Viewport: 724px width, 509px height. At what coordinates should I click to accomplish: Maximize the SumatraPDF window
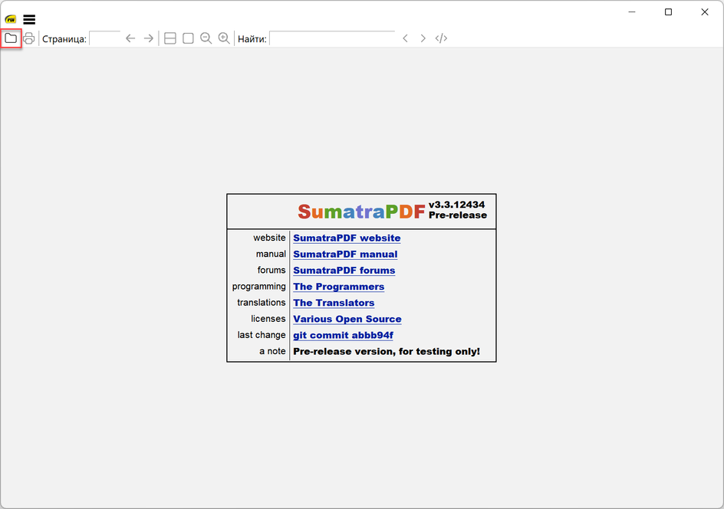668,12
